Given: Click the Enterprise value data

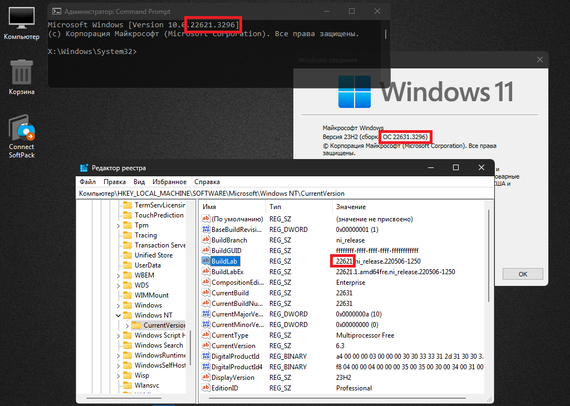Looking at the screenshot, I should 351,282.
